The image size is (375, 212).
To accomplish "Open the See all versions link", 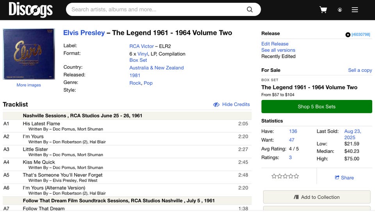I will (x=278, y=50).
